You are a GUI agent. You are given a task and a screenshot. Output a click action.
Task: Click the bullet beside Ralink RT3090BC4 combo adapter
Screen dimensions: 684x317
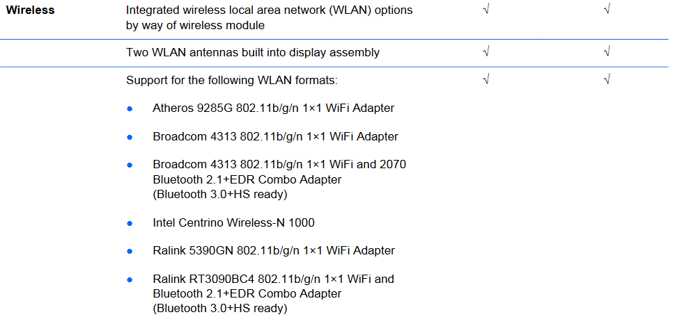click(130, 279)
